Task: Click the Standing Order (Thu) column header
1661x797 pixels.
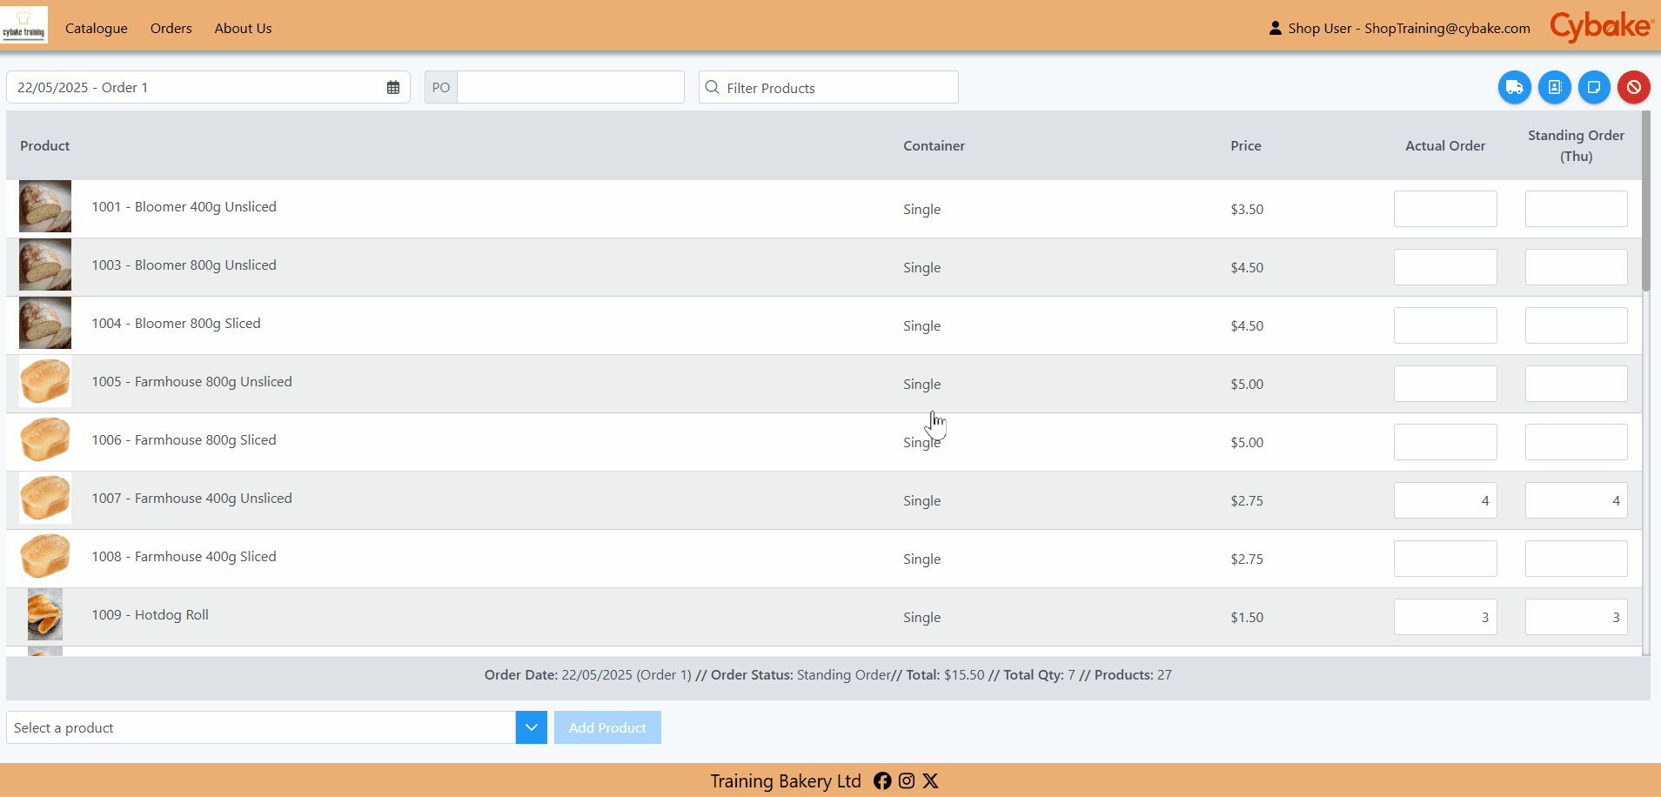Action: pyautogui.click(x=1576, y=146)
